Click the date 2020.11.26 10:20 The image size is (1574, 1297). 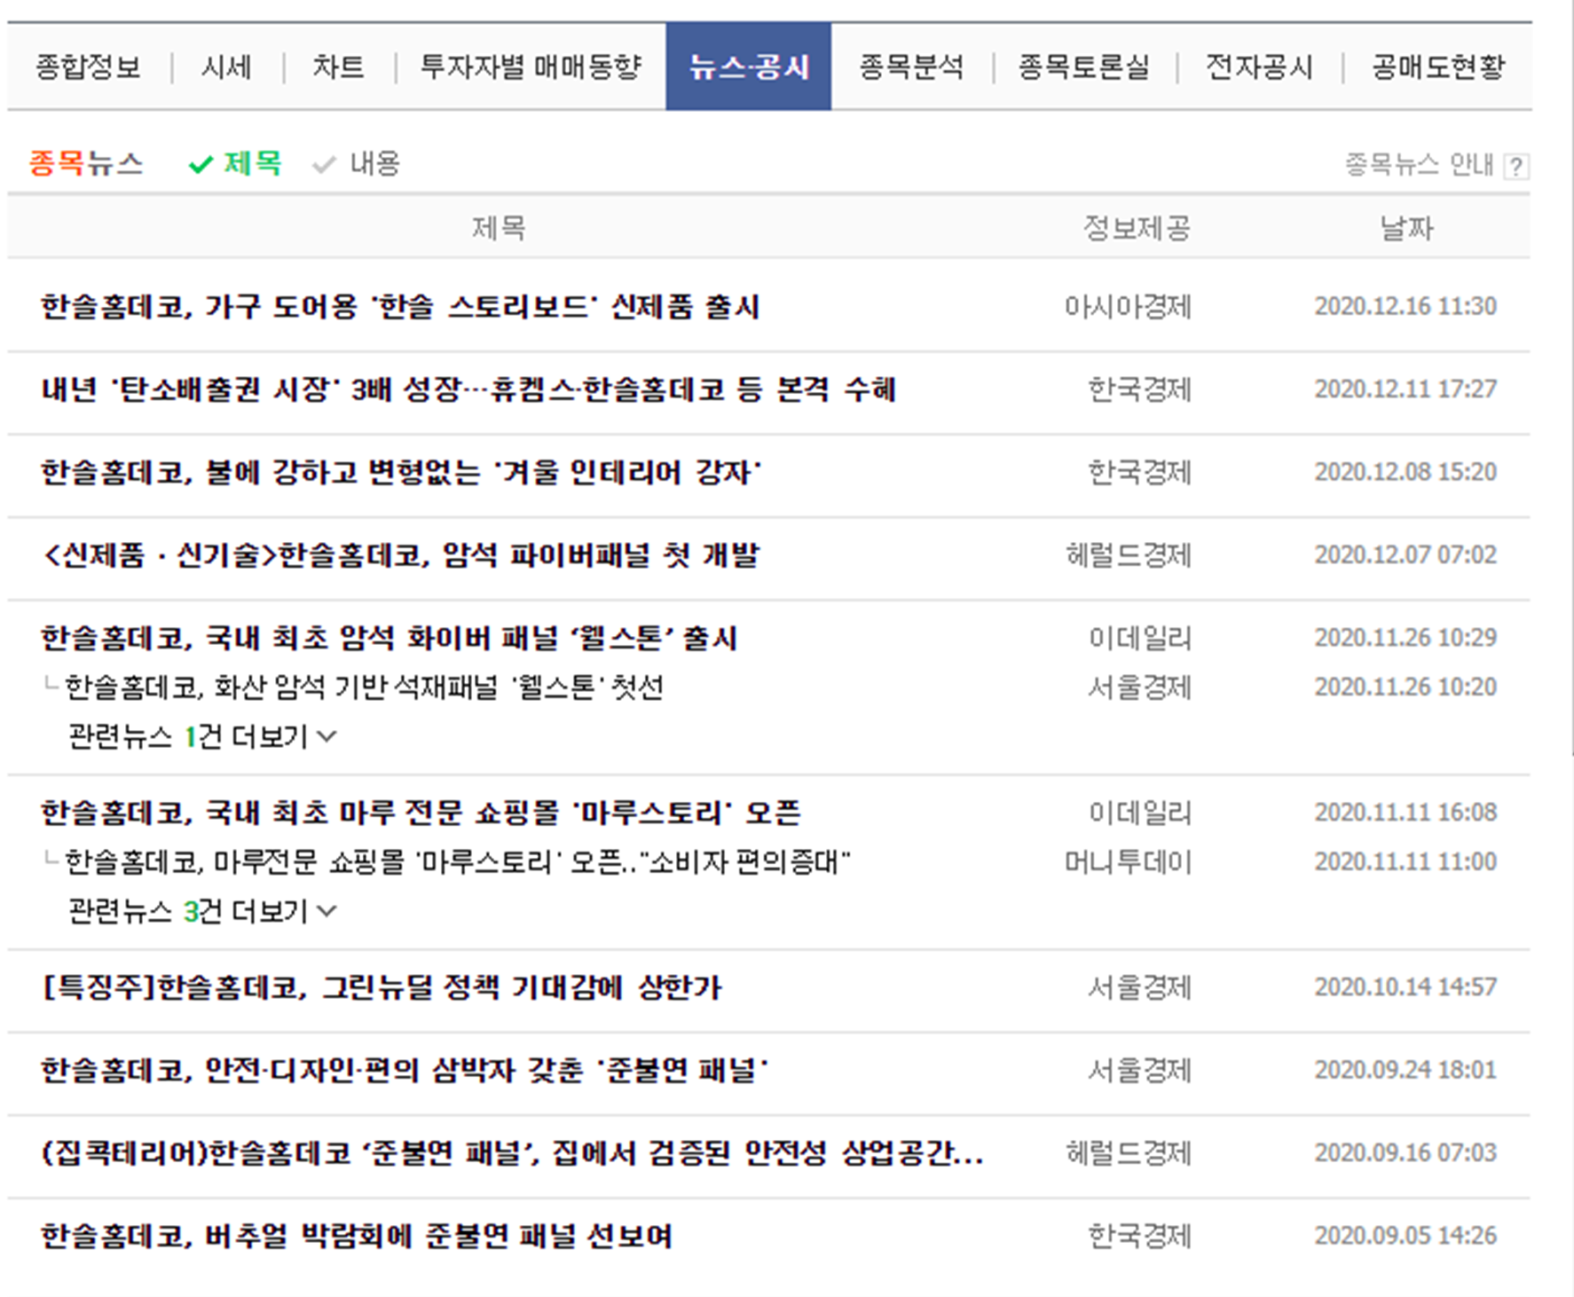pos(1405,688)
